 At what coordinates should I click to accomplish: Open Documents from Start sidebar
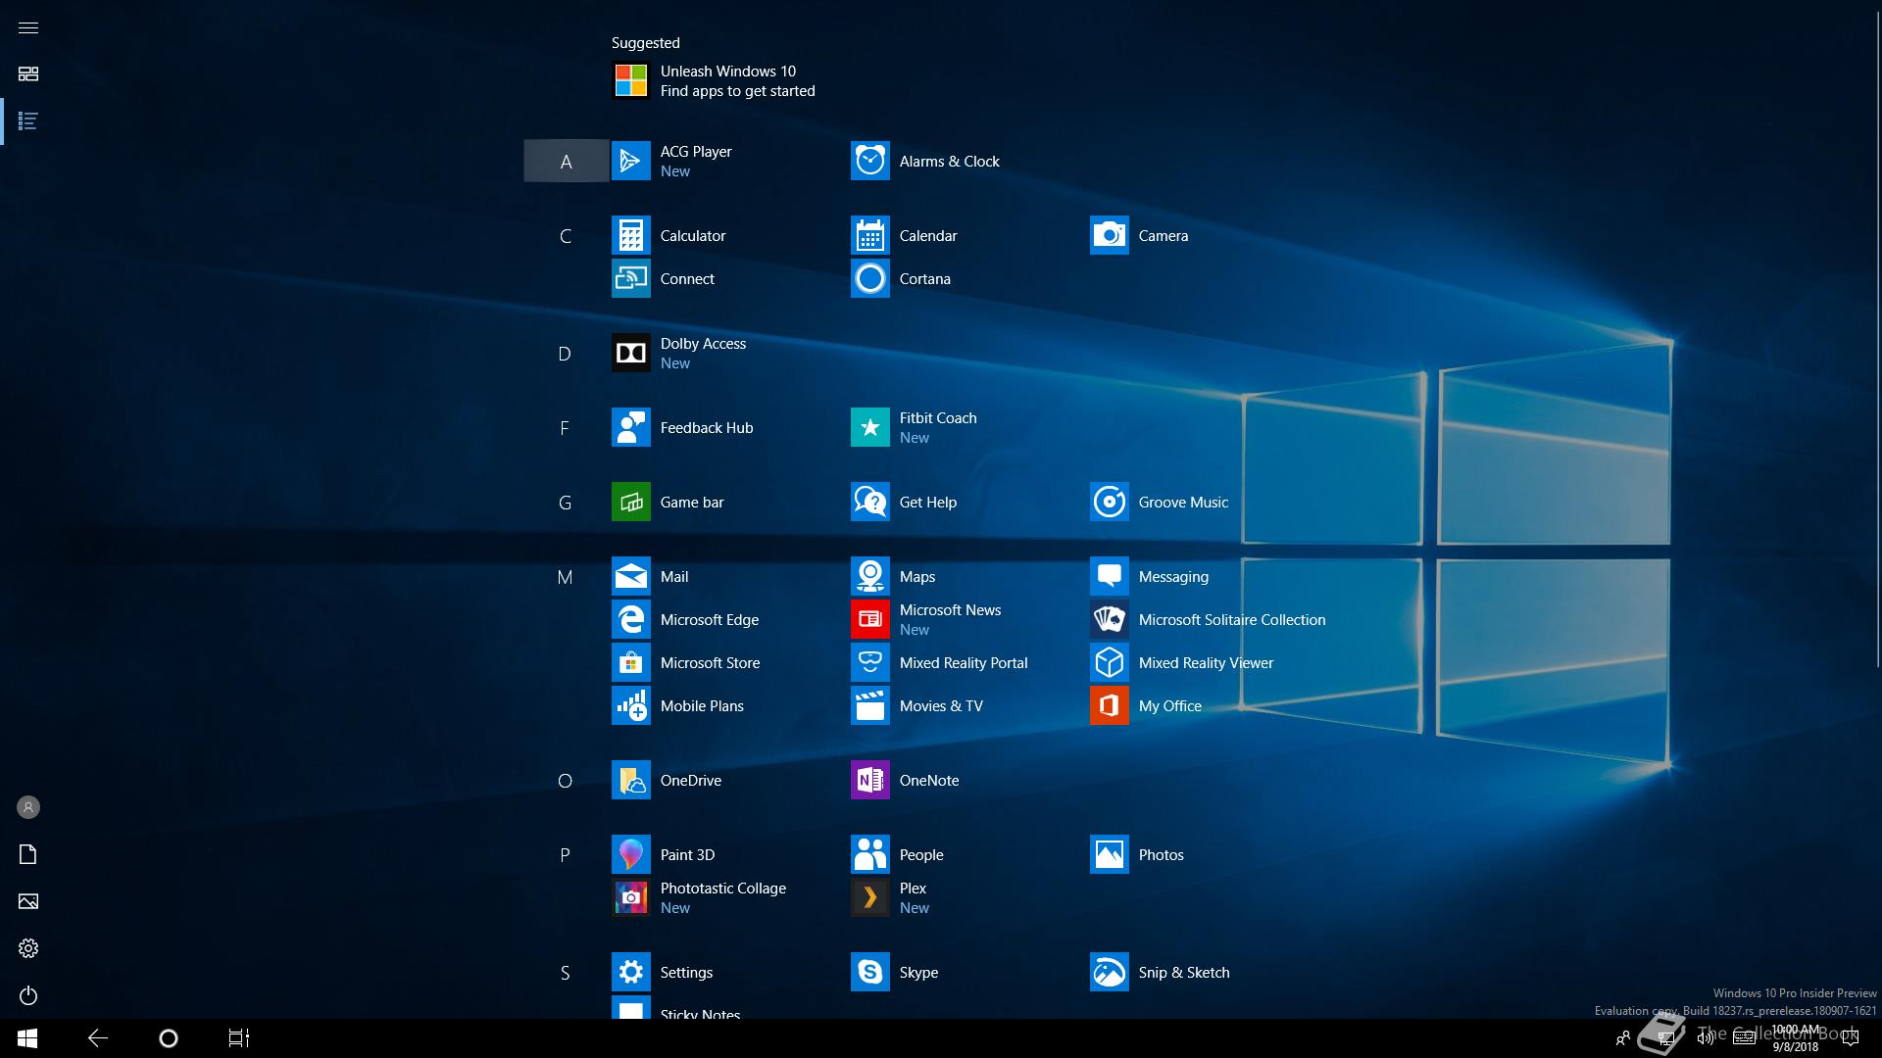coord(28,854)
